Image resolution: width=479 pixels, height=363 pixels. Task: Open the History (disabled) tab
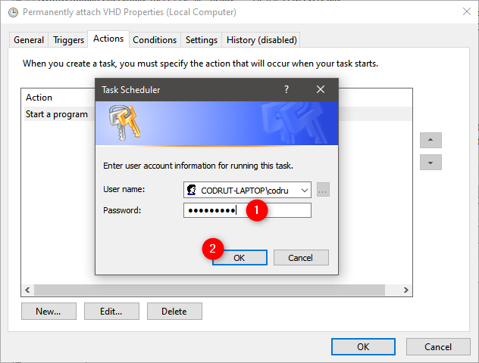click(x=261, y=40)
